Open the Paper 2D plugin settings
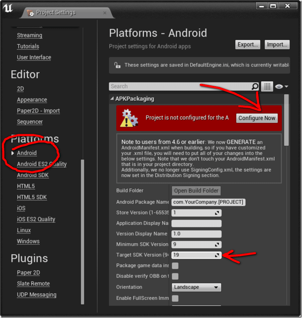 [x=28, y=273]
